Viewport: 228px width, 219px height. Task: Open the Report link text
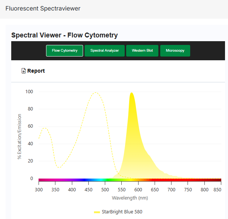pos(36,71)
